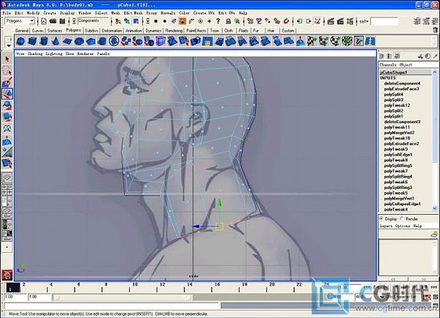Open the File menu
Image resolution: width=440 pixels, height=318 pixels.
[x=7, y=13]
